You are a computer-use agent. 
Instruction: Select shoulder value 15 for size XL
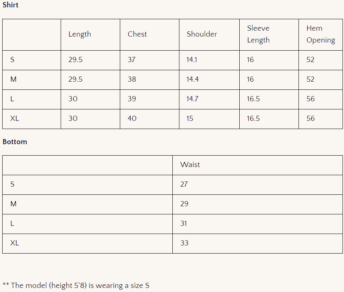[x=190, y=118]
